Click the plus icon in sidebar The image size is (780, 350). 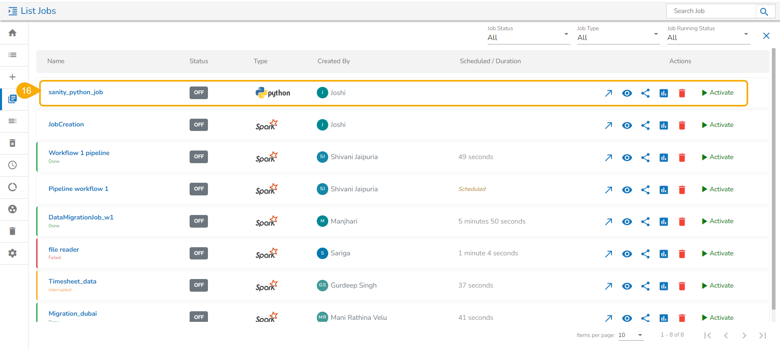coord(13,77)
